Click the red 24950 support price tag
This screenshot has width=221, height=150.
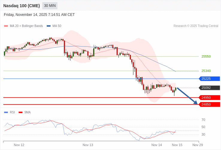point(209,97)
